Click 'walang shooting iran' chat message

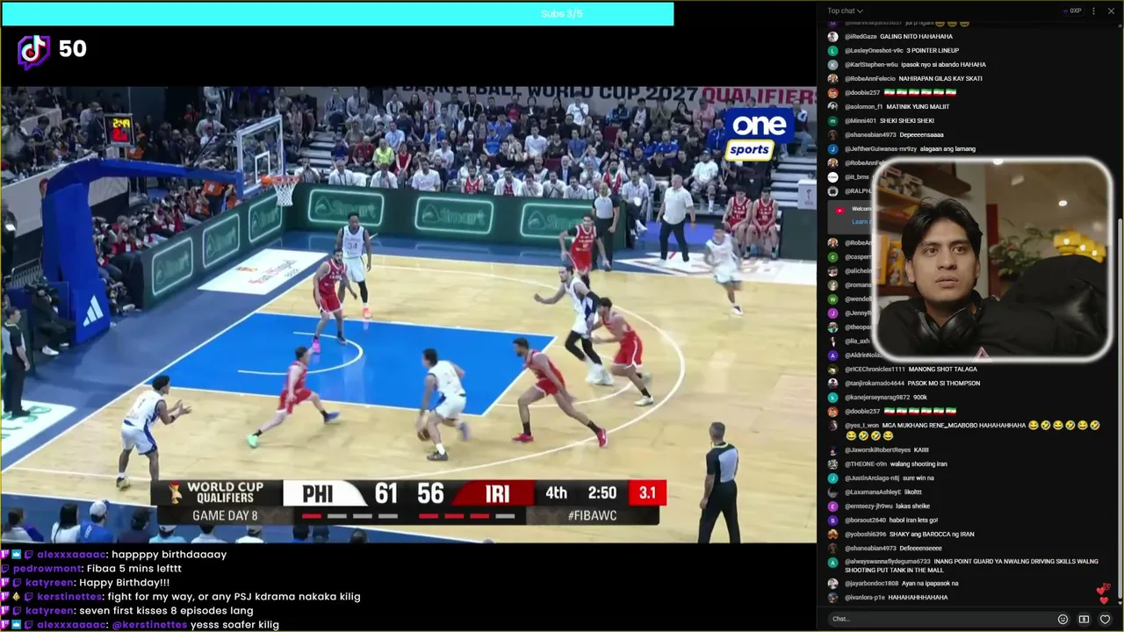[x=919, y=464]
